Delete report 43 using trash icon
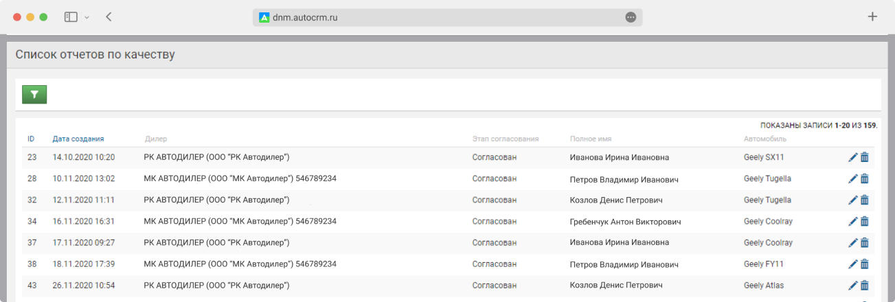This screenshot has height=302, width=895. click(865, 286)
